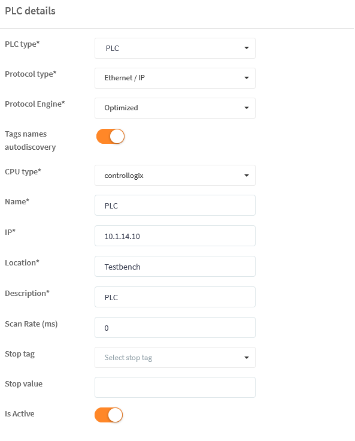Screen dimensions: 355x441
Task: Focus the Location field containing Testbench
Action: click(x=175, y=267)
